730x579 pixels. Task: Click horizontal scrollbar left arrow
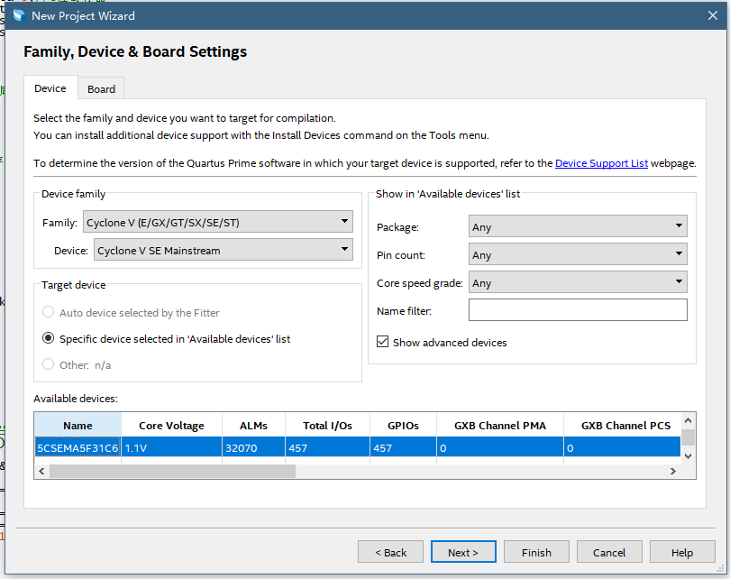42,471
